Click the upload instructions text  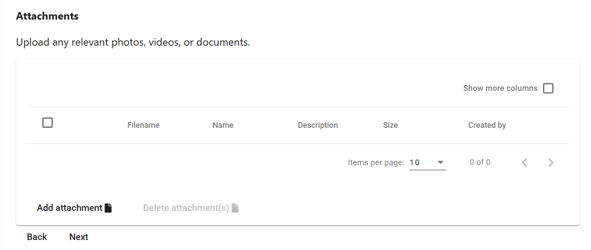click(x=133, y=43)
